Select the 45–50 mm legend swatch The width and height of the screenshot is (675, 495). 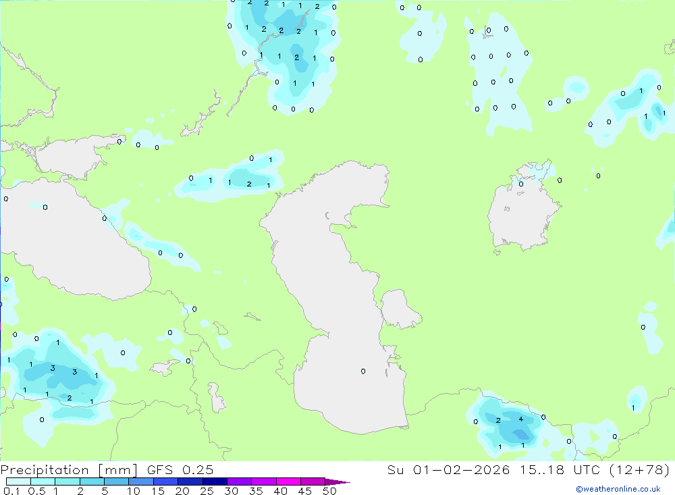313,481
